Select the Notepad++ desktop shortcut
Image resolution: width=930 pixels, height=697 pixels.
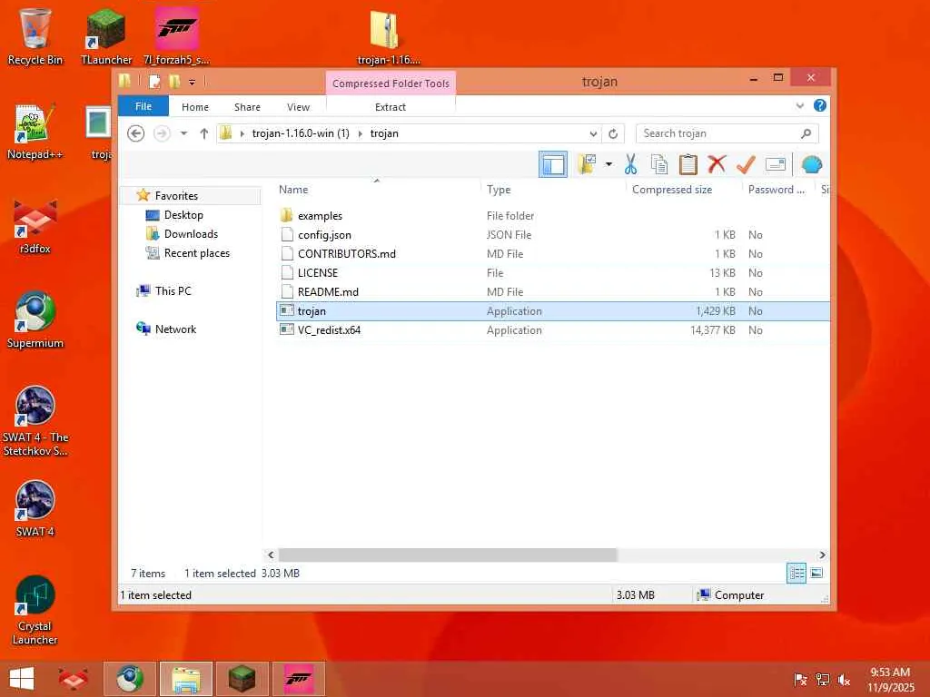[x=35, y=132]
